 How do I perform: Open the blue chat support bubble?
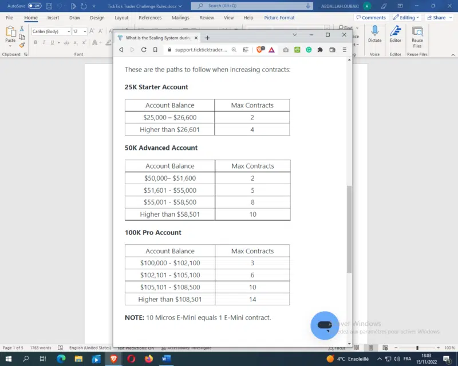click(325, 325)
